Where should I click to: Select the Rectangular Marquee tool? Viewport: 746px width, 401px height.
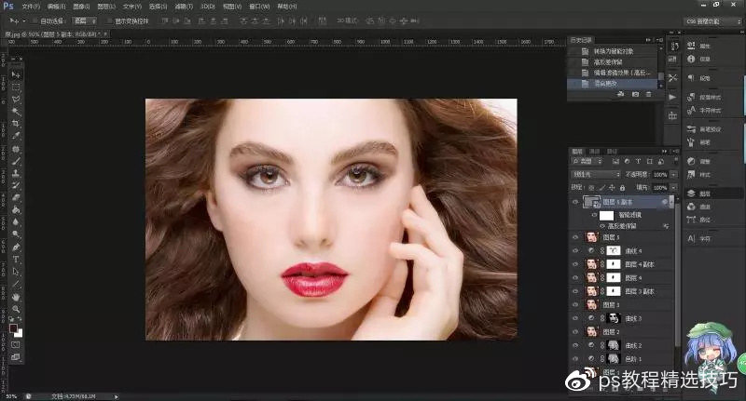(x=16, y=87)
